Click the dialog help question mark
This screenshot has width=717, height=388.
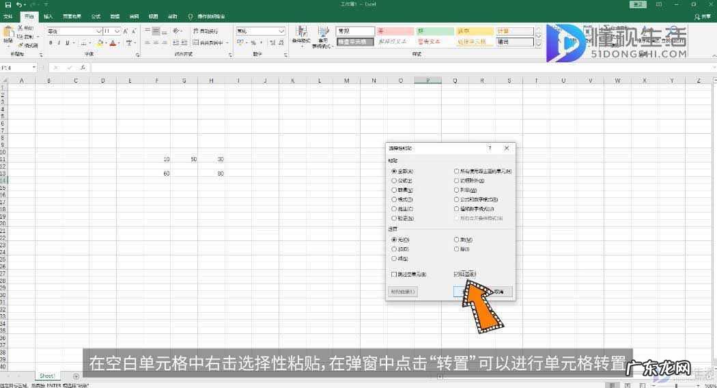[490, 148]
